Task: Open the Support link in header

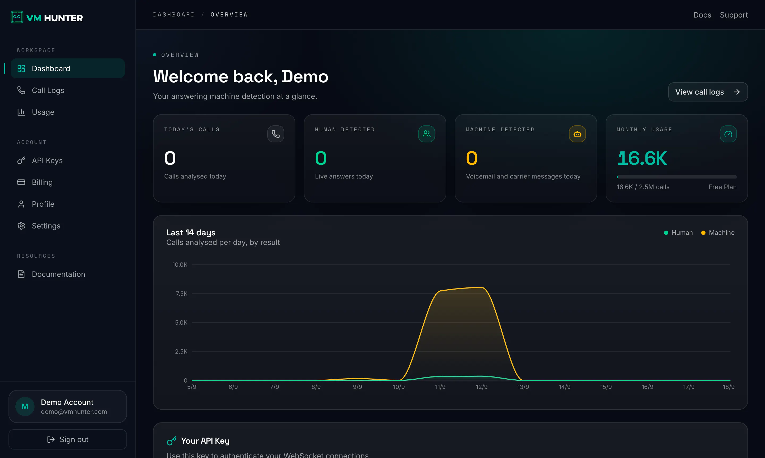Action: point(734,15)
